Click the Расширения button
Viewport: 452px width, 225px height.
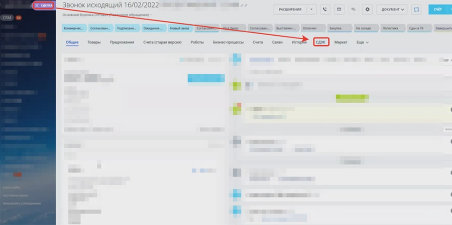(290, 10)
